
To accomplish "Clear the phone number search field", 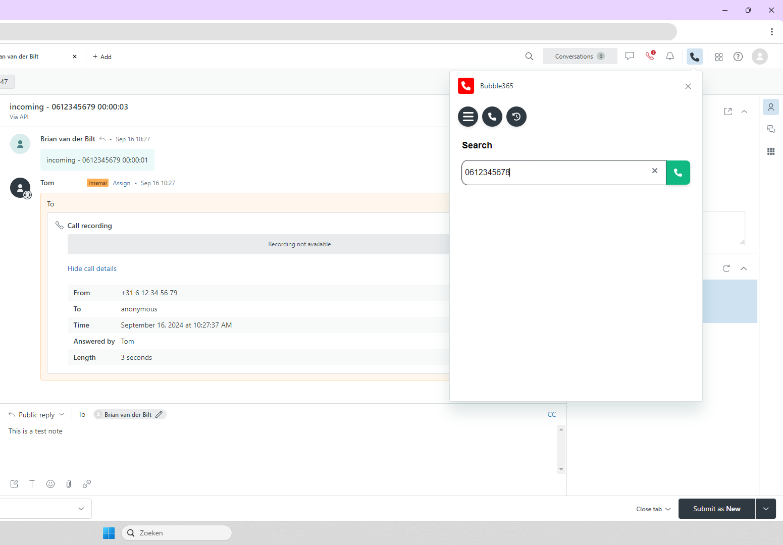I will (x=655, y=171).
